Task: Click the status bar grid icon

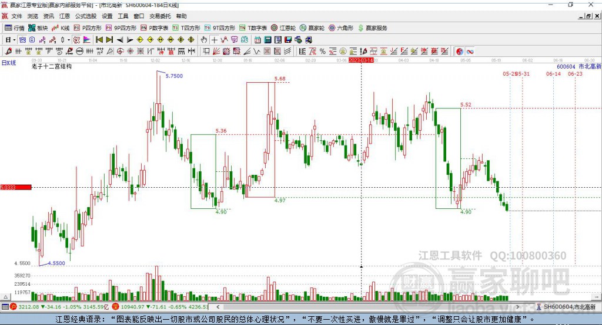Action: pos(5,307)
